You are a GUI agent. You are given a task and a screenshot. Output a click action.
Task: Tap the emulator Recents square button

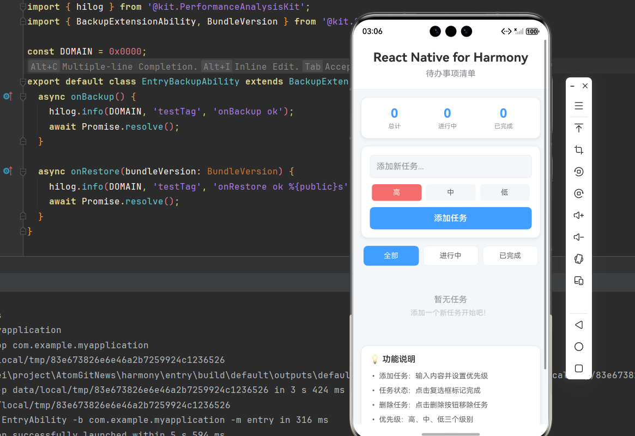tap(579, 368)
